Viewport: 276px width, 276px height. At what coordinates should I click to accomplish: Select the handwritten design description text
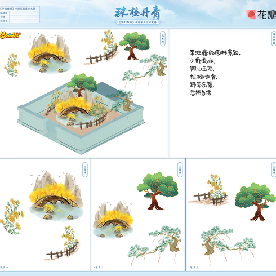(215, 73)
